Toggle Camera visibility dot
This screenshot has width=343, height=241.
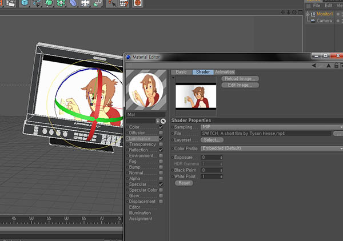pos(338,21)
